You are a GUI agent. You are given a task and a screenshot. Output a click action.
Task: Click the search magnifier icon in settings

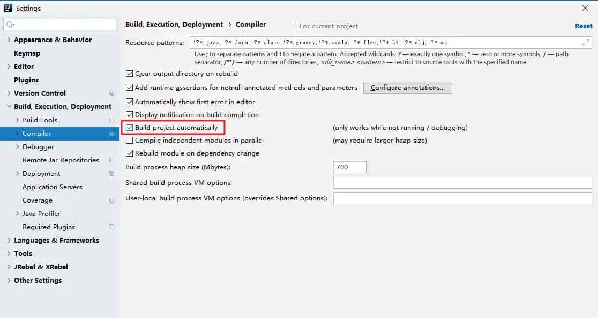(x=10, y=25)
